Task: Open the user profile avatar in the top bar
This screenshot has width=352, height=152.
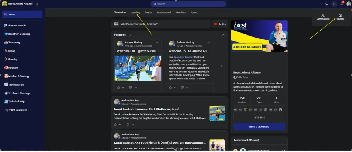Action: (x=348, y=4)
